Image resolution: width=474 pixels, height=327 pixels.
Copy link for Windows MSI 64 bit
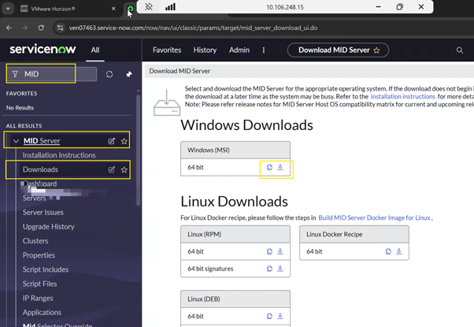tap(269, 167)
